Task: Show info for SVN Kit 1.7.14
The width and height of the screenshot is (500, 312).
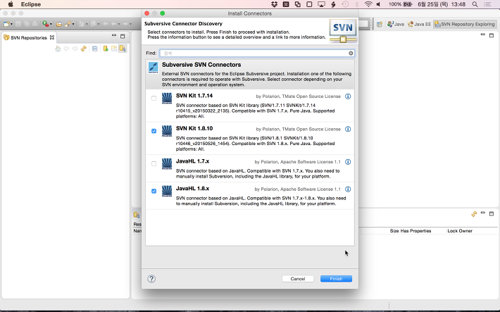Action: [348, 96]
